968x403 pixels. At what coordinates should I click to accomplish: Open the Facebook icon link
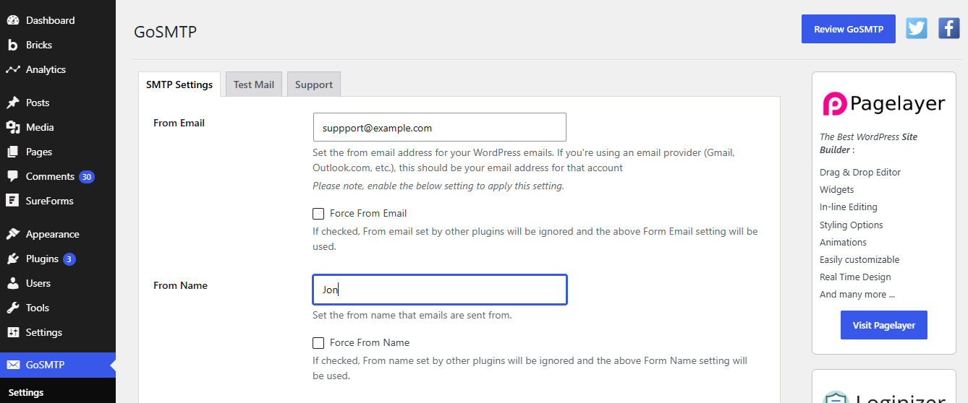pos(949,28)
